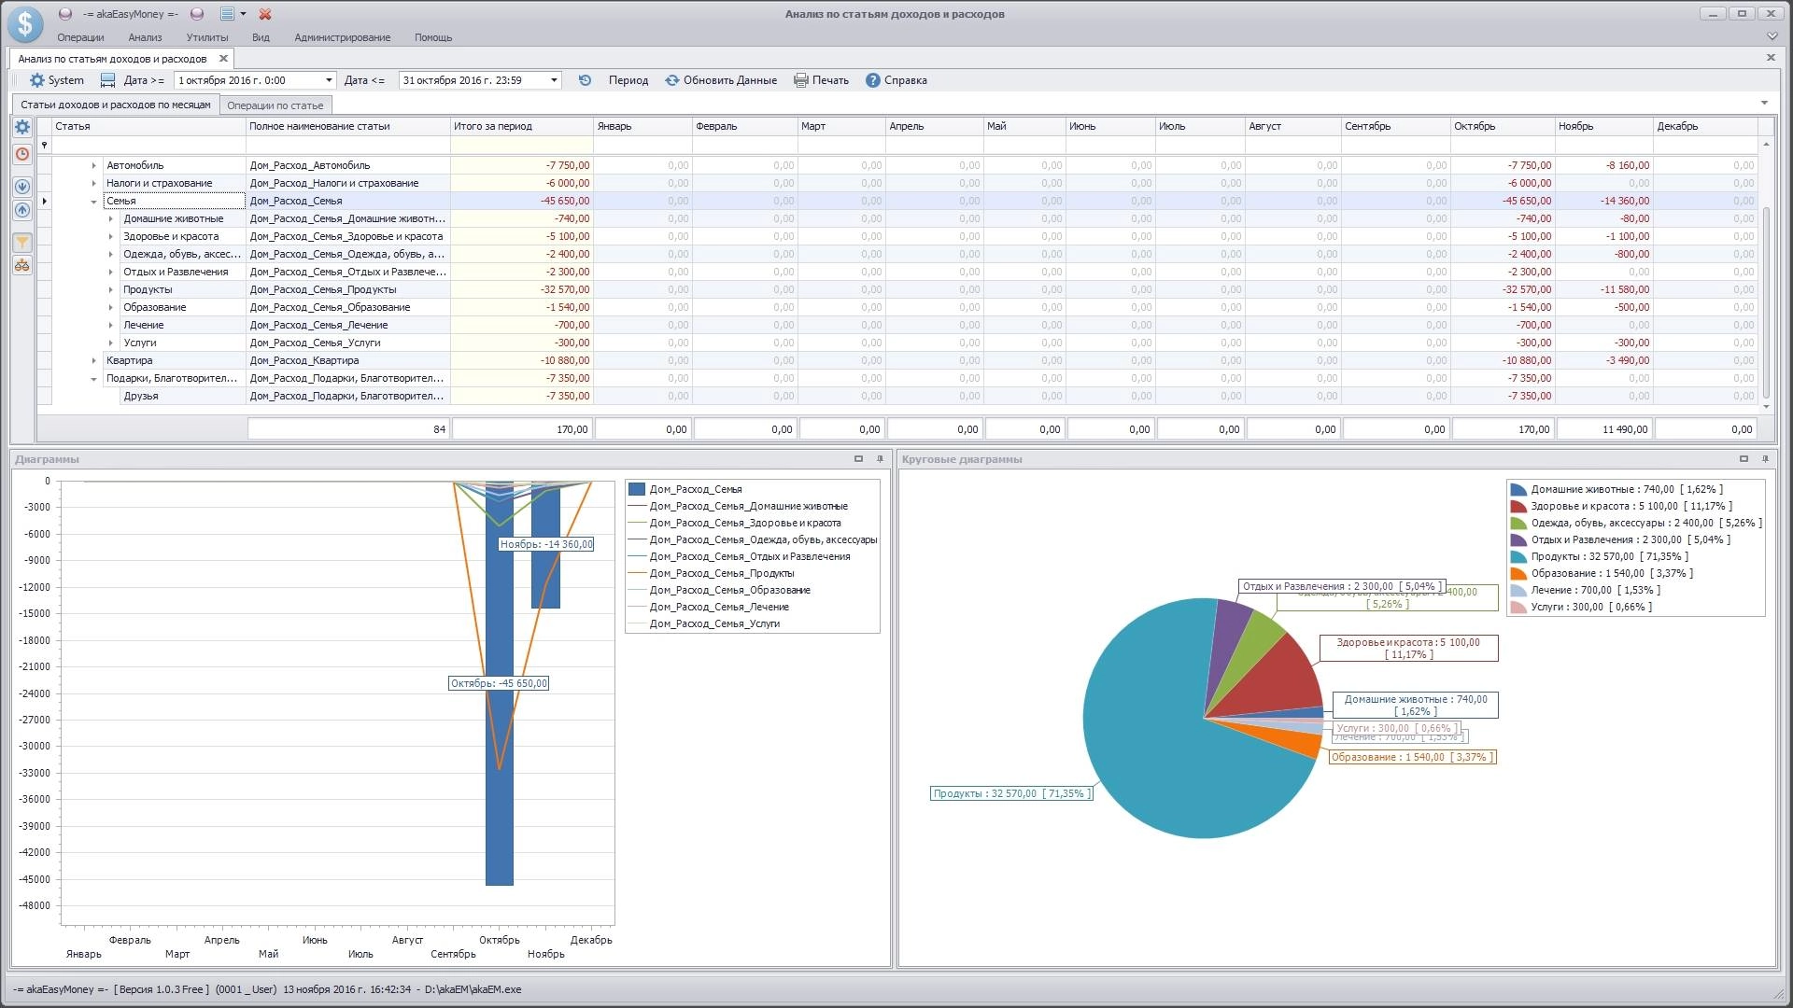Open the Дата <= date dropdown
Viewport: 1793px width, 1008px height.
pyautogui.click(x=554, y=80)
